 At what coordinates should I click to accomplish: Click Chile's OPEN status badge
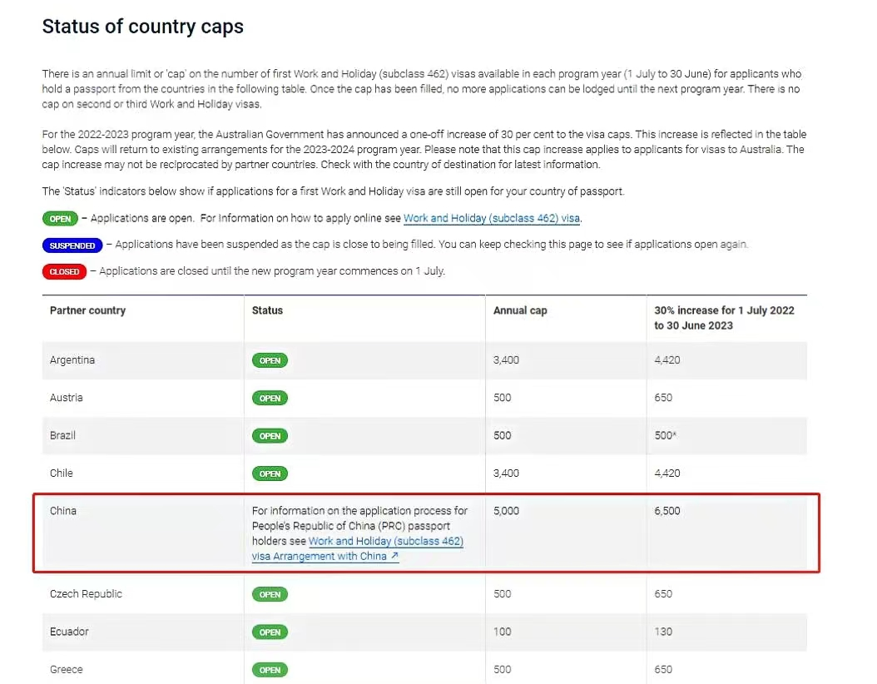(270, 473)
